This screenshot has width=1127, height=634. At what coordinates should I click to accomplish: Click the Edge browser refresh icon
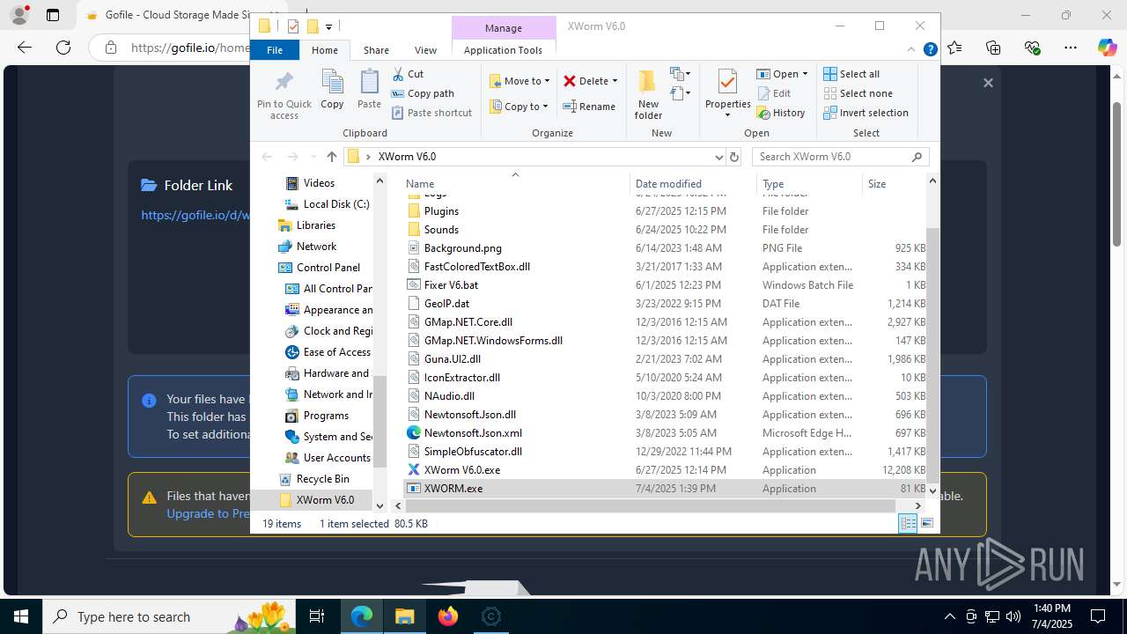tap(63, 48)
